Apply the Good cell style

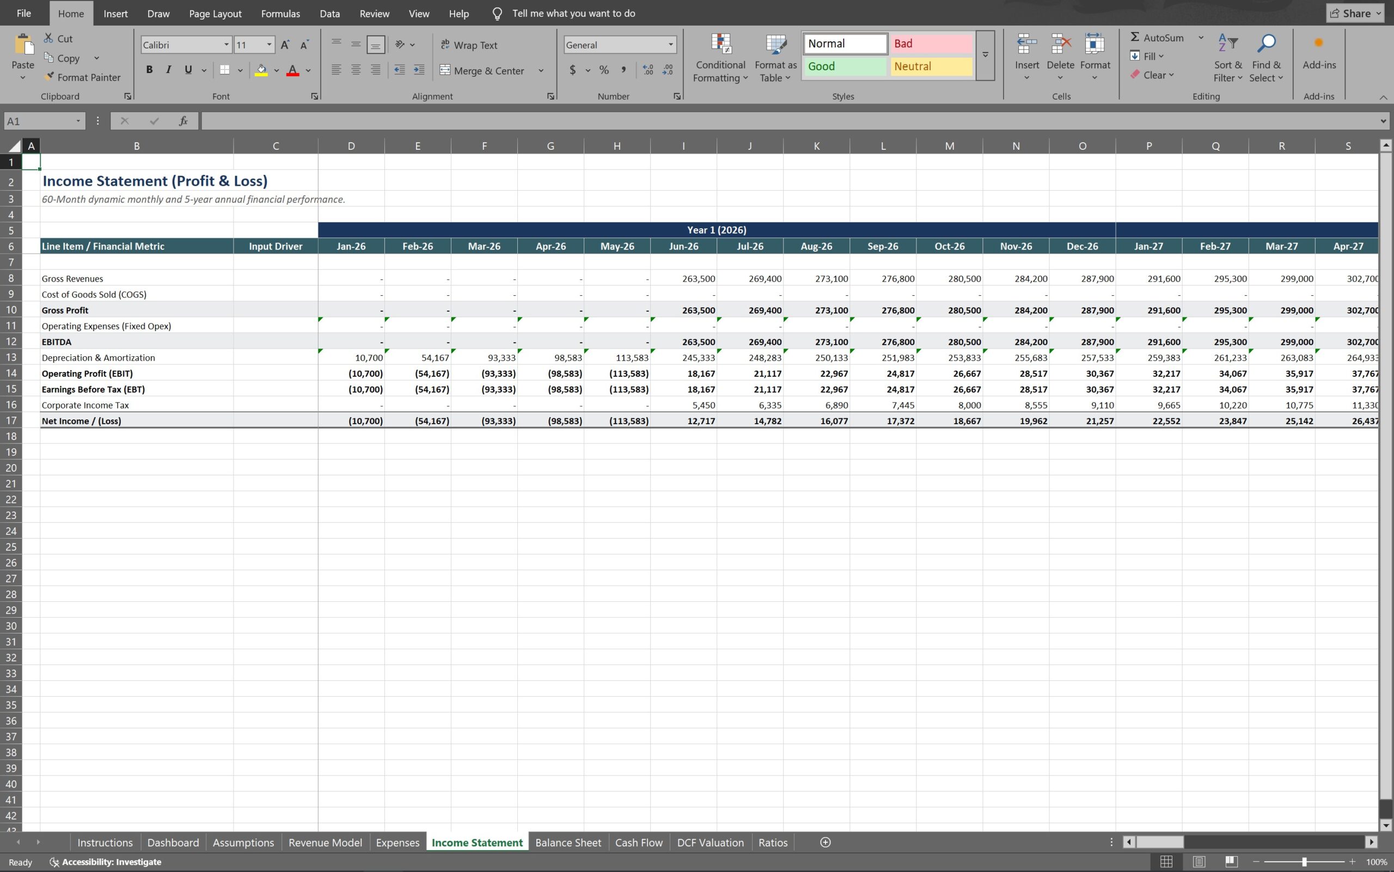845,66
